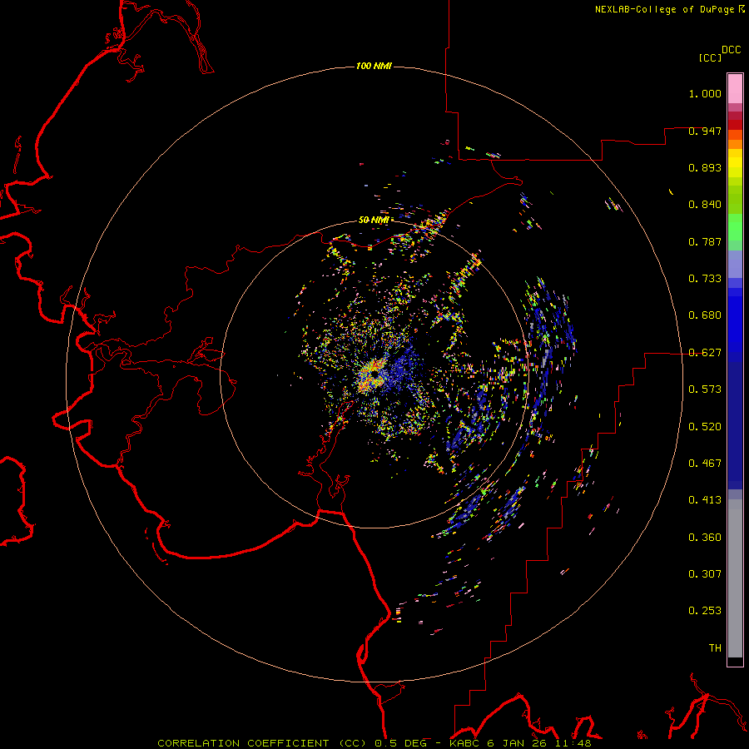The width and height of the screenshot is (749, 749).
Task: Click the 0.787 color scale value
Action: coord(705,241)
